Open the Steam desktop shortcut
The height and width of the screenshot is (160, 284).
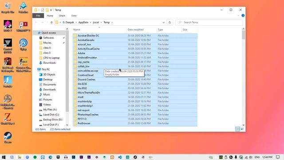[8, 137]
